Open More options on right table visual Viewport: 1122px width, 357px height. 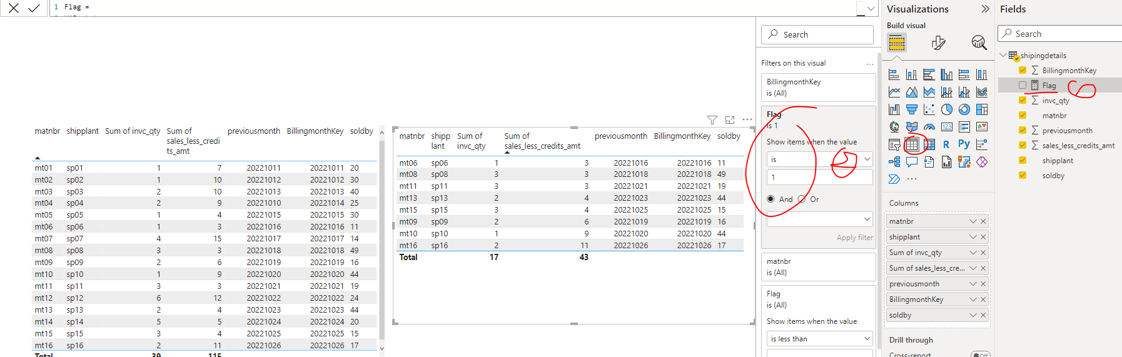click(x=747, y=119)
